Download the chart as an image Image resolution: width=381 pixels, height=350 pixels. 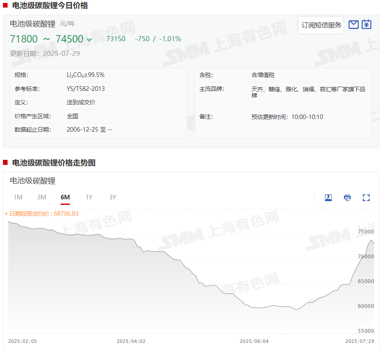point(328,198)
